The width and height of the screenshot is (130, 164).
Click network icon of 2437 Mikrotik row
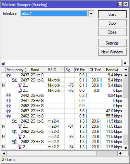[14, 80]
